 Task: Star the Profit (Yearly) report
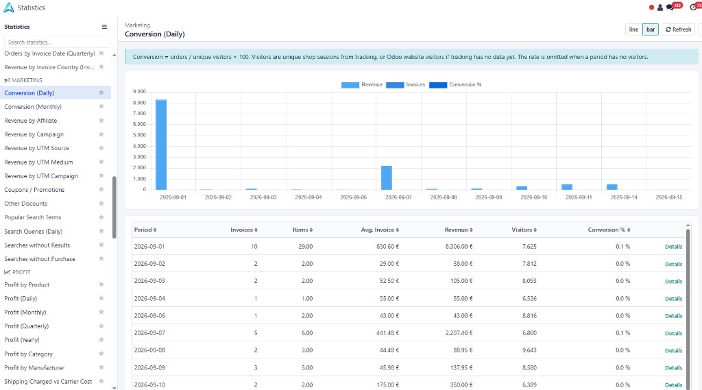coord(101,340)
